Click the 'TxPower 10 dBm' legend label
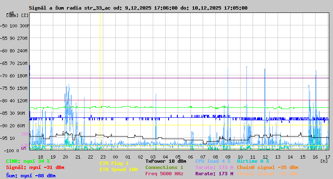 click(x=166, y=162)
